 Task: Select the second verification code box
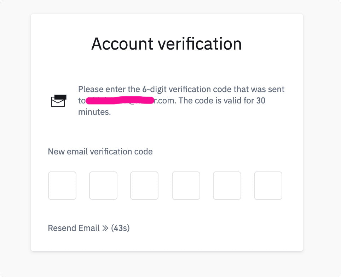pos(103,185)
